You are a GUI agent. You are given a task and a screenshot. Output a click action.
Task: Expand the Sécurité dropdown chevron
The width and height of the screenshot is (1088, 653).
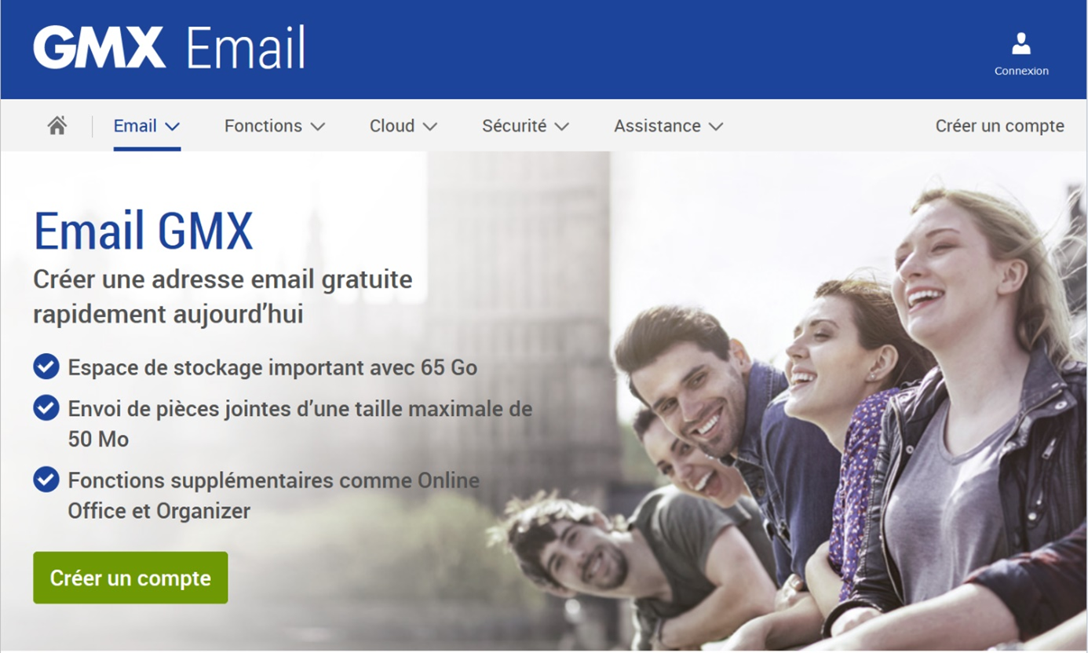pos(561,126)
